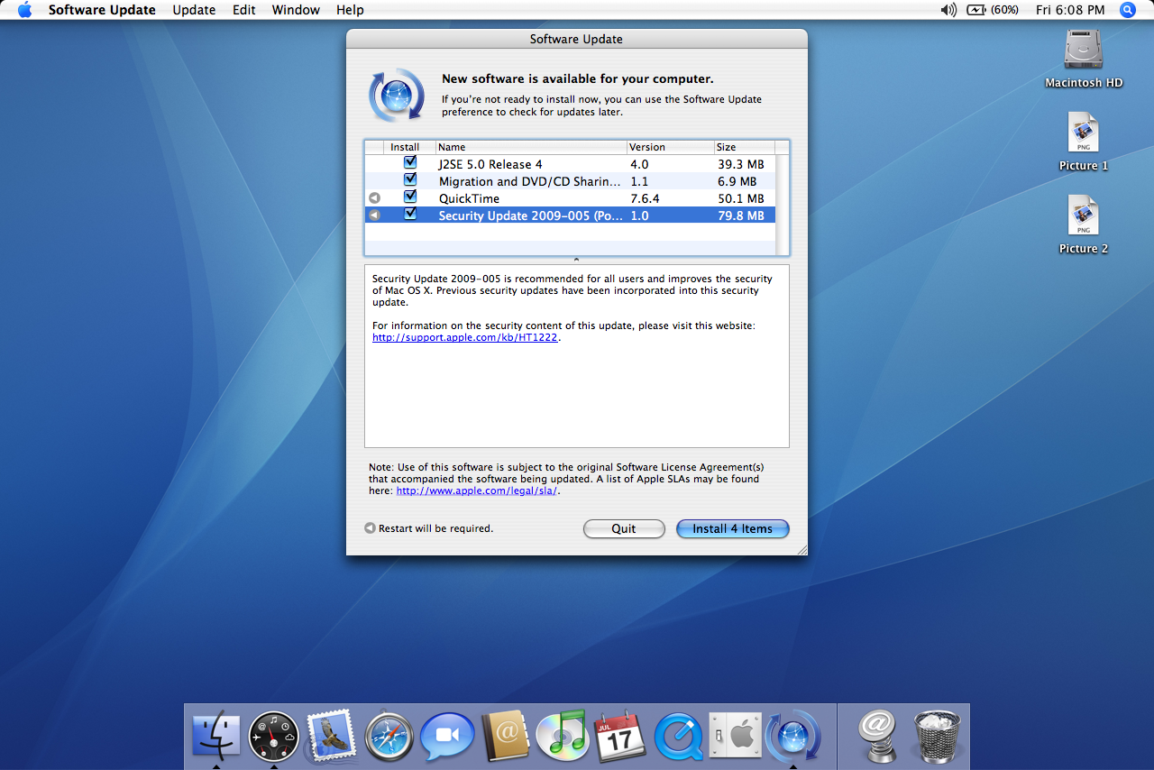Sort list by Version column header
The height and width of the screenshot is (770, 1154).
click(x=670, y=147)
